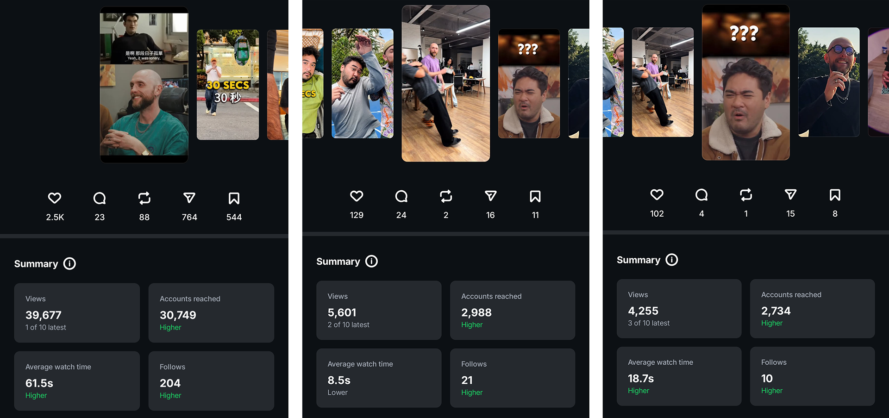The image size is (889, 418).
Task: Open the Summary info icon in right panel
Action: pyautogui.click(x=672, y=260)
